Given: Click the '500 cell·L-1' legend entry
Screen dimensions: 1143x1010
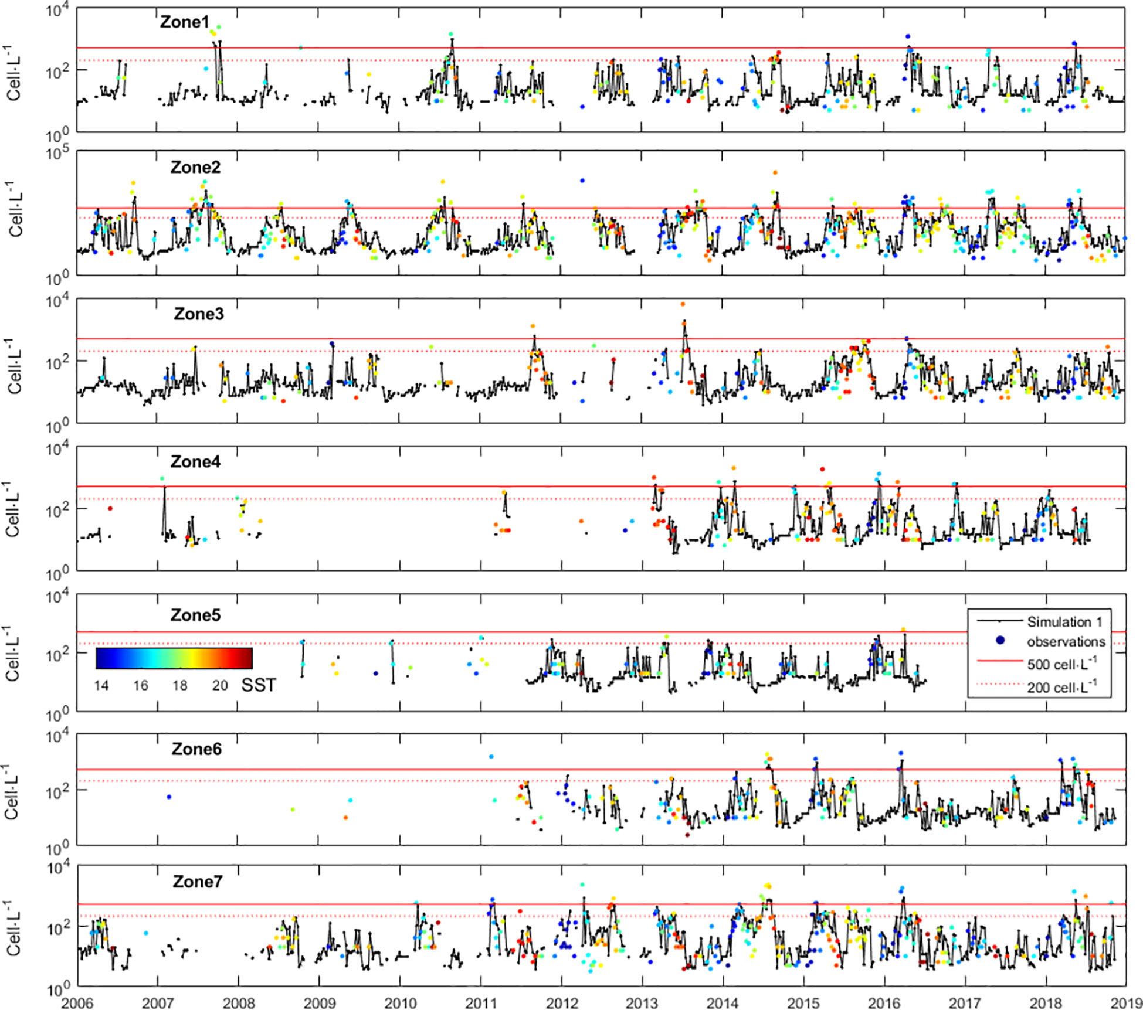Looking at the screenshot, I should (1062, 664).
